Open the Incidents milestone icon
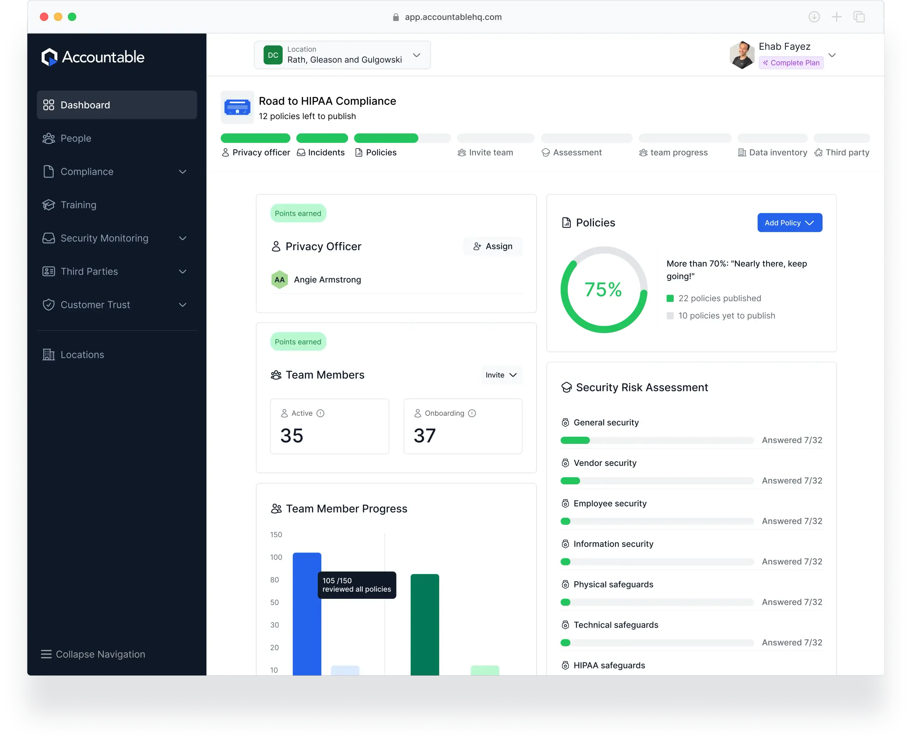The width and height of the screenshot is (911, 741). [301, 152]
